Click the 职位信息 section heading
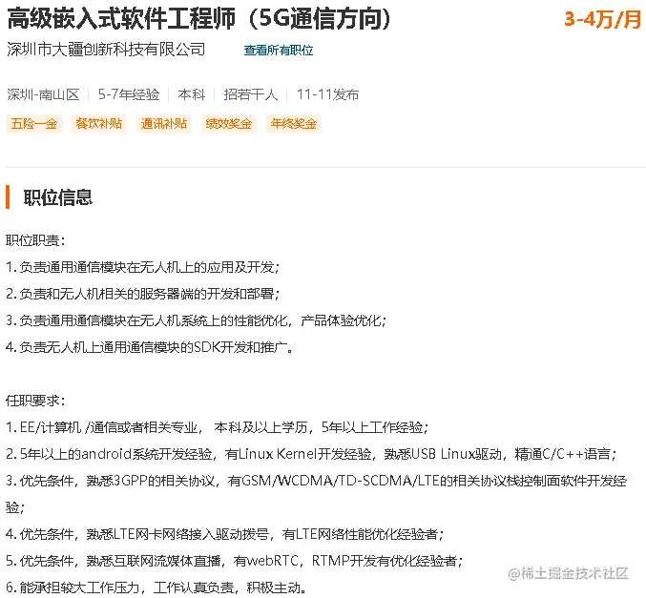 [x=58, y=197]
